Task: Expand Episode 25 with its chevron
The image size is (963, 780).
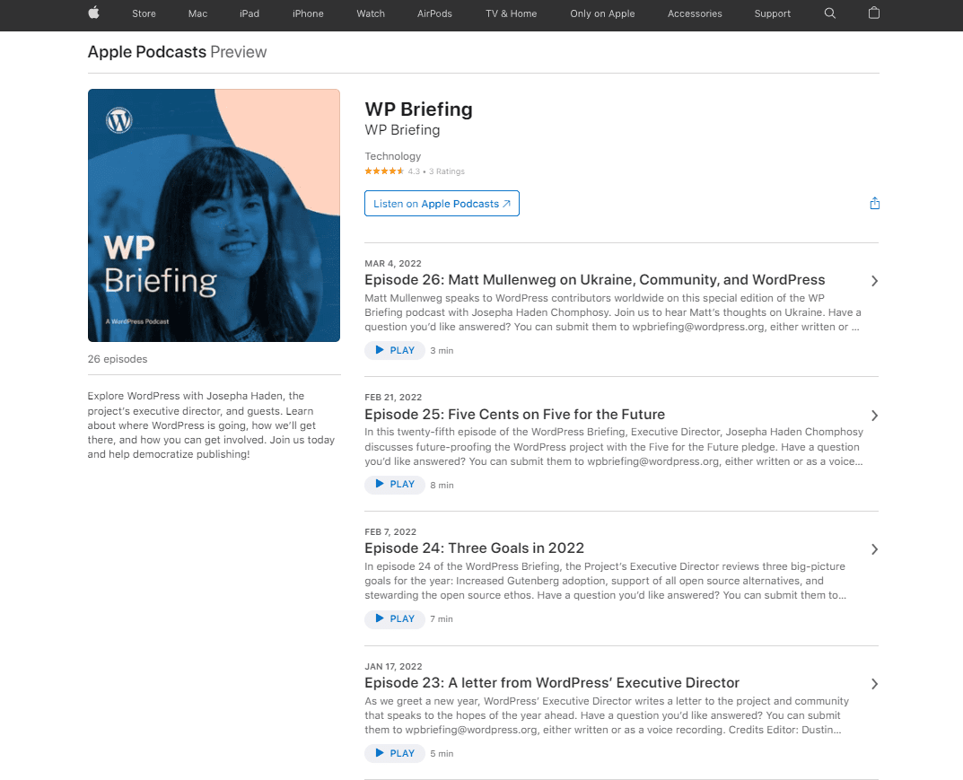Action: pyautogui.click(x=873, y=415)
